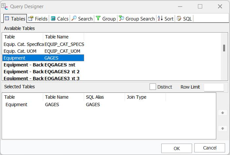This screenshot has height=155, width=230.
Task: Switch to the Fields tab
Action: 38,19
